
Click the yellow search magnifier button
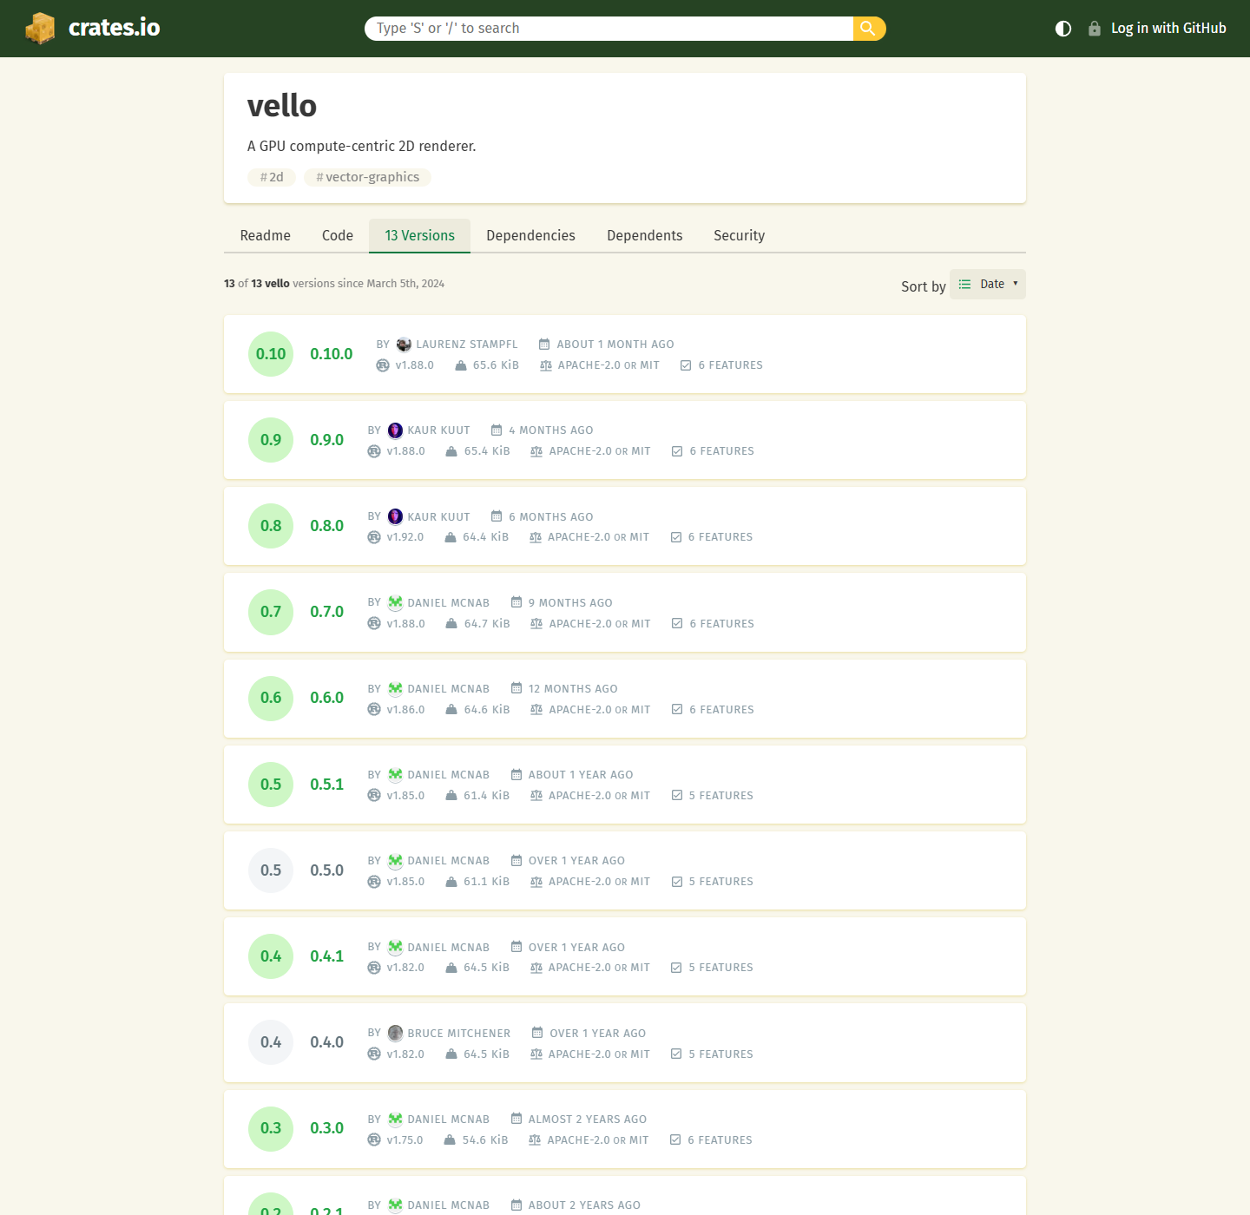[x=869, y=29]
